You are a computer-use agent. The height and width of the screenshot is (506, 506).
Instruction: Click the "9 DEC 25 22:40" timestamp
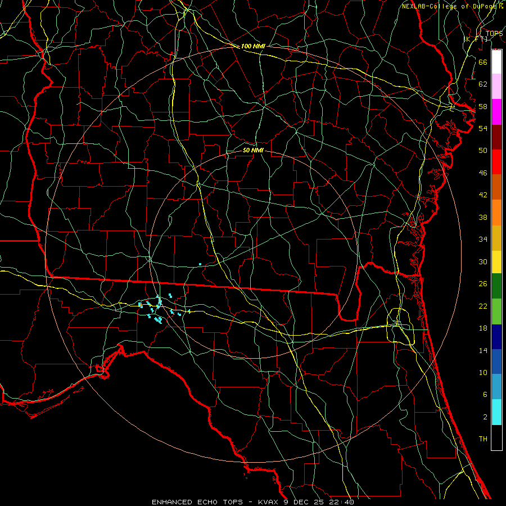coord(319,502)
